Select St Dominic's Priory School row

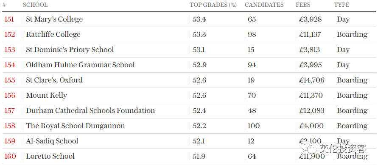pyautogui.click(x=189, y=49)
